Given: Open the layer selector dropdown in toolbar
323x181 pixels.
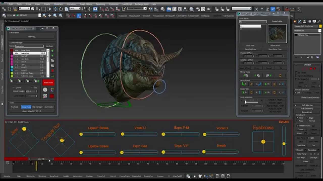Looking at the screenshot, I should coord(40,15).
